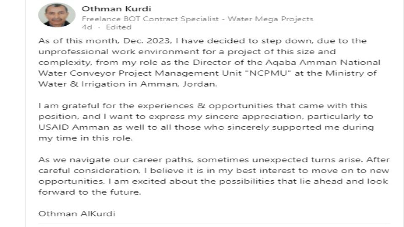Click the Othman AlKurdi signature
This screenshot has width=404, height=227.
coord(76,214)
